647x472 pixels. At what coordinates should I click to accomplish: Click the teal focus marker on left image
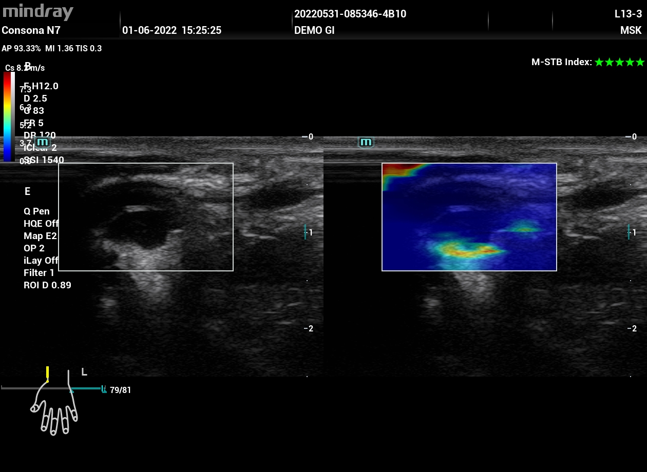305,232
